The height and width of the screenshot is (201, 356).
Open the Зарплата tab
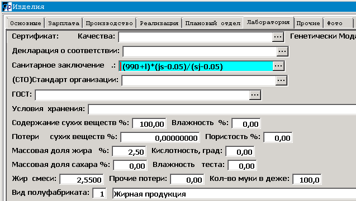point(64,23)
